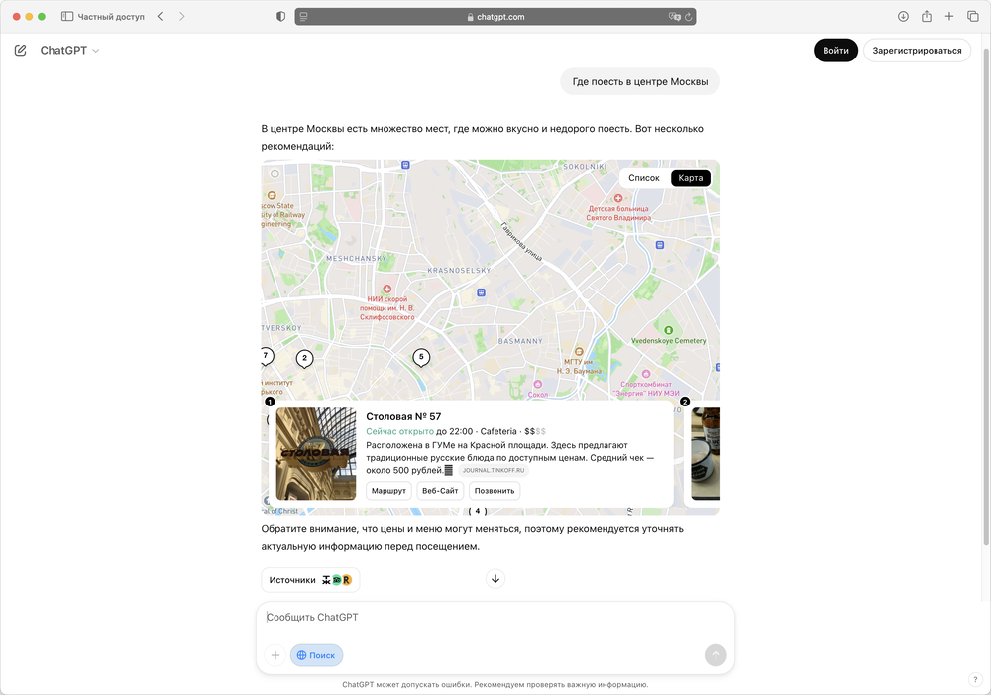Toggle the Safari sidebar icon
This screenshot has height=695, width=991.
click(67, 17)
